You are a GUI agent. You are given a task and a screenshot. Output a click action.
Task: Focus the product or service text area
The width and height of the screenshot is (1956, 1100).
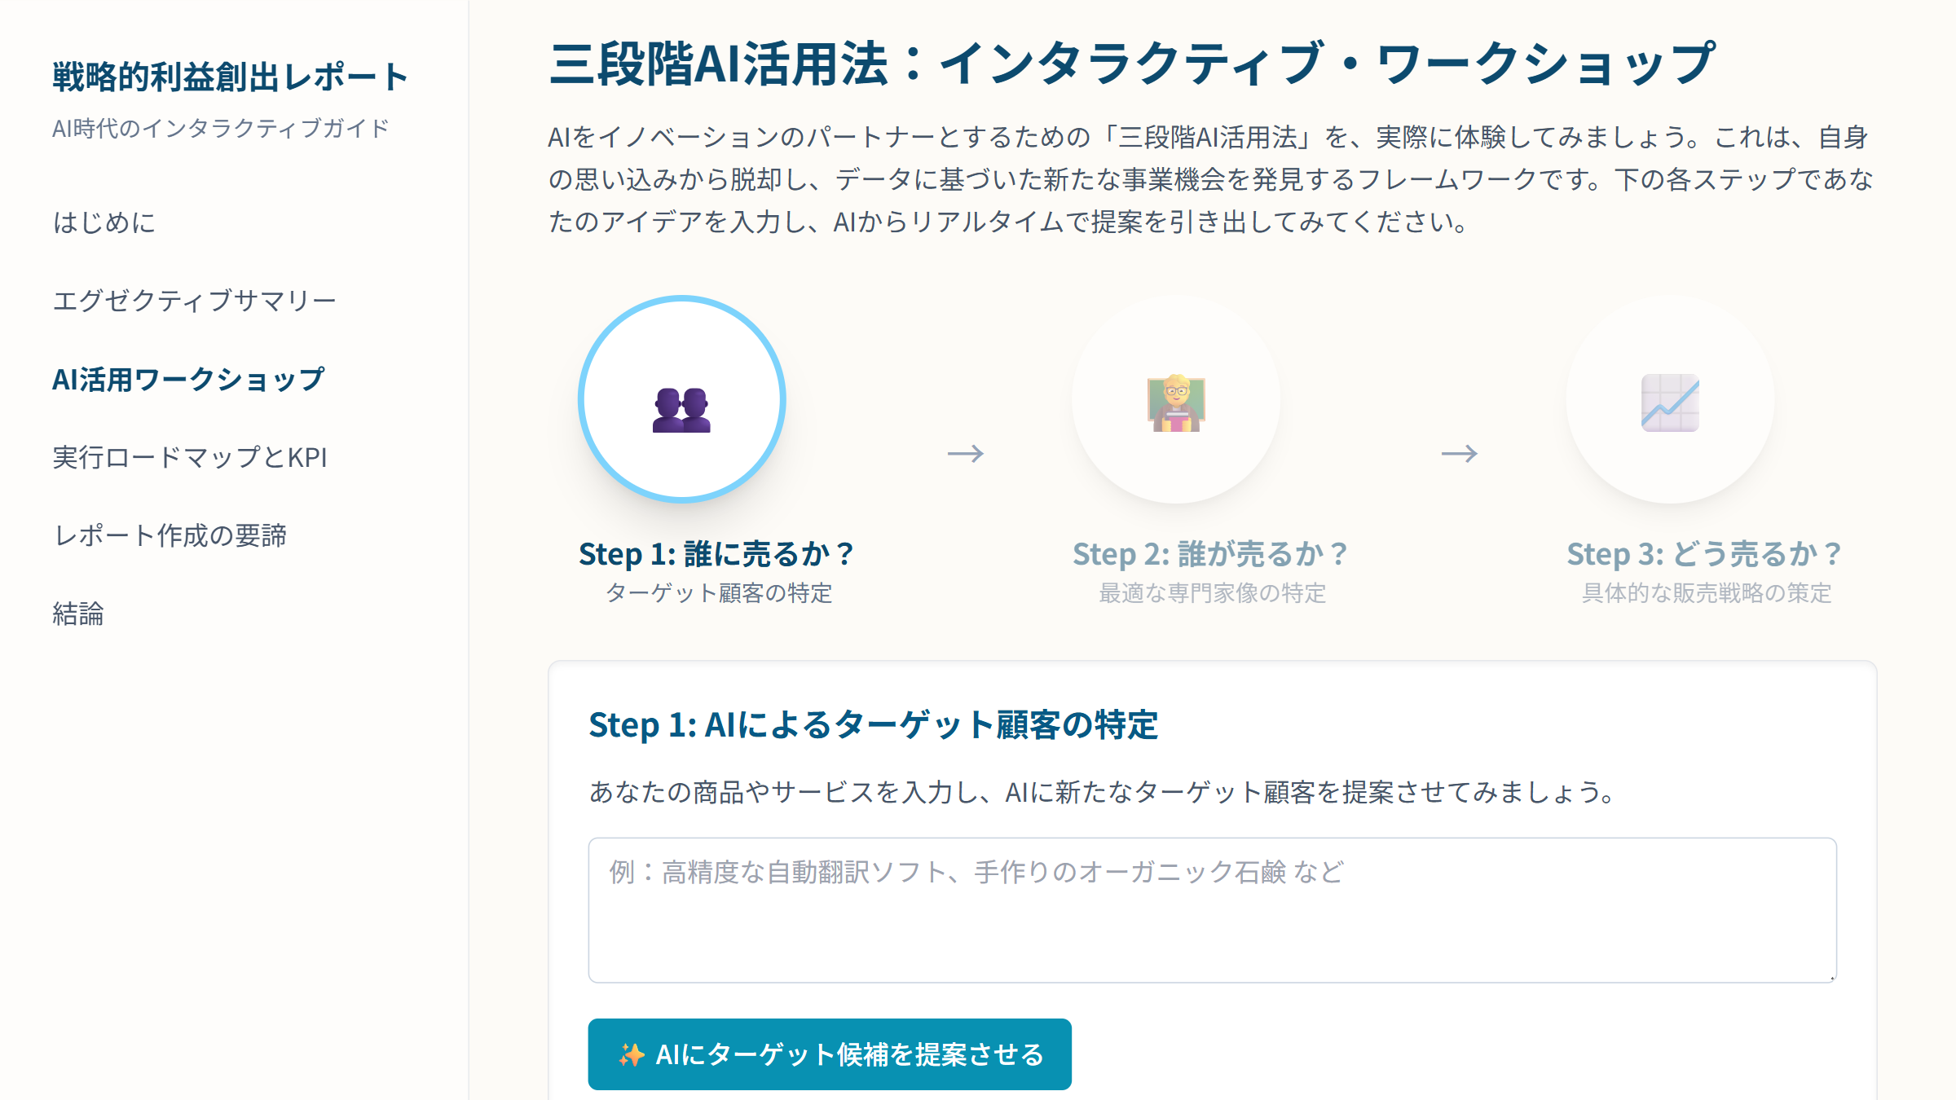point(1213,910)
